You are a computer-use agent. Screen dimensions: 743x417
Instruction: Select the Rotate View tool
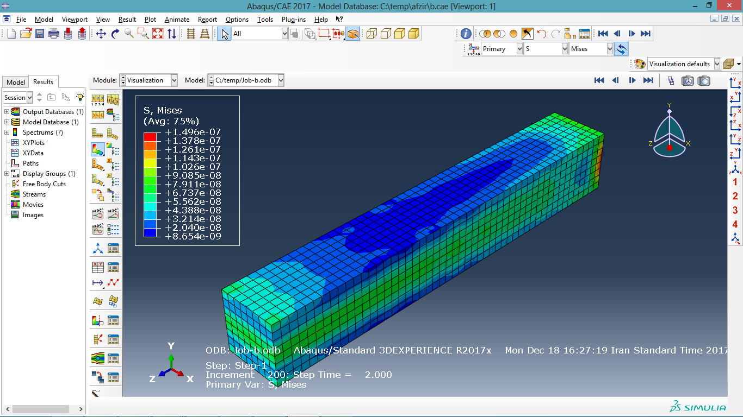pyautogui.click(x=115, y=34)
